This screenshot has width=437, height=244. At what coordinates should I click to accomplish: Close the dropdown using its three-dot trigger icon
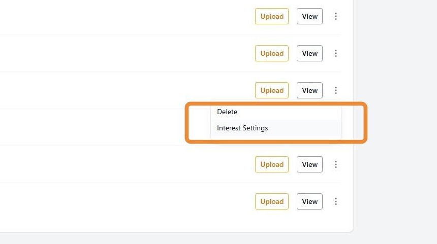click(335, 90)
